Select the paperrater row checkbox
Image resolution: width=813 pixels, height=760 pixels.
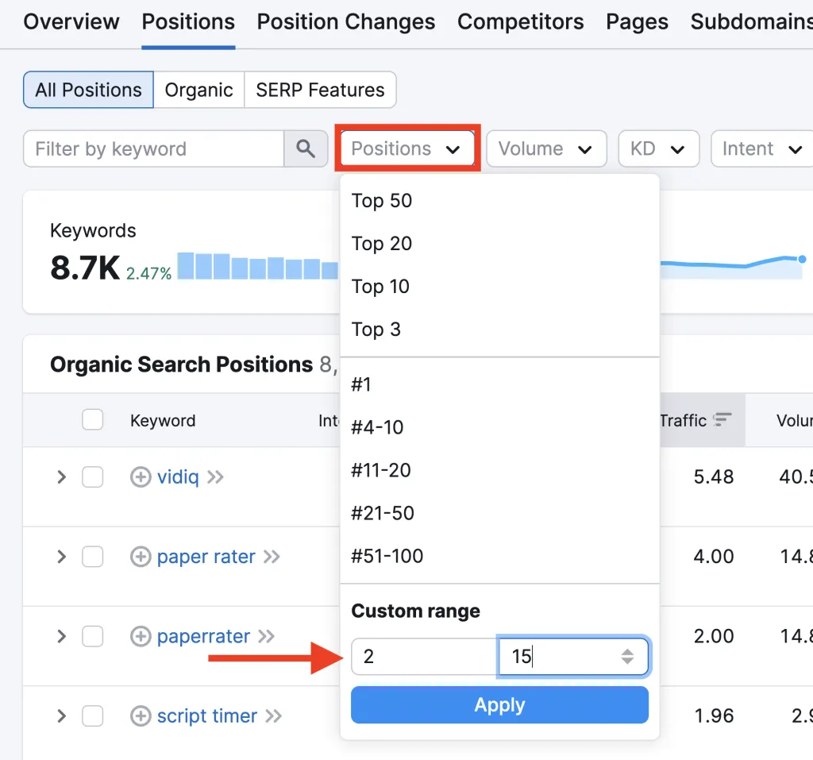[x=92, y=637]
